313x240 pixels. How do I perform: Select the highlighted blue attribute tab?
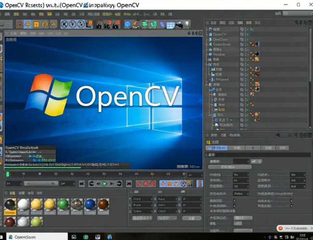click(216, 148)
